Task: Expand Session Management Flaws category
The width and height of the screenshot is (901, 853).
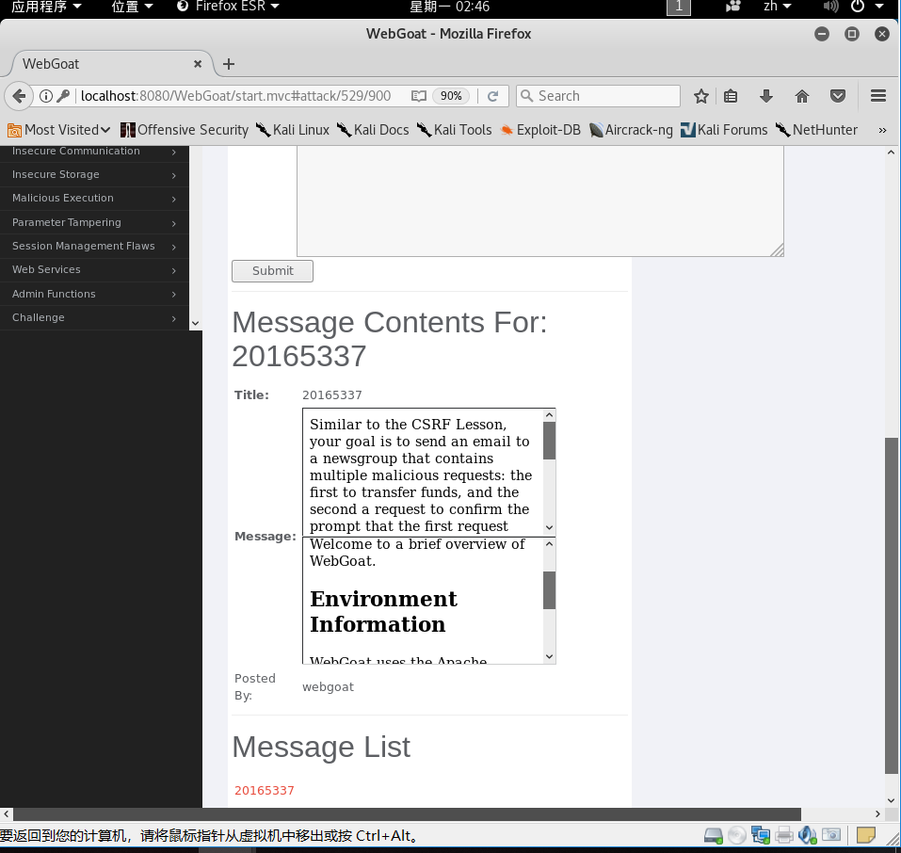Action: coord(94,246)
